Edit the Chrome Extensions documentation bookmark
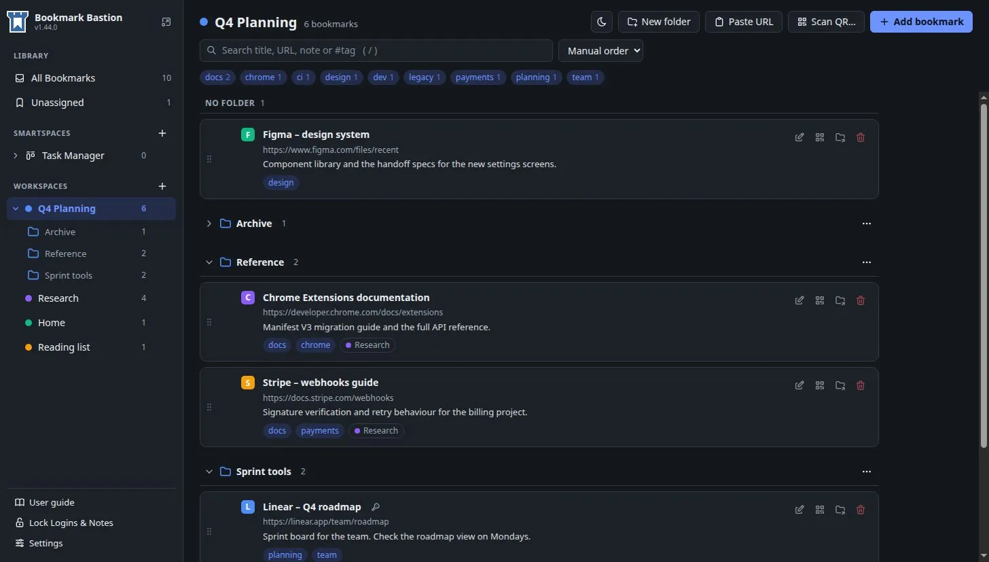 pos(799,300)
